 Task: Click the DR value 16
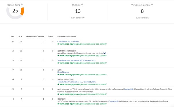(x=13, y=51)
